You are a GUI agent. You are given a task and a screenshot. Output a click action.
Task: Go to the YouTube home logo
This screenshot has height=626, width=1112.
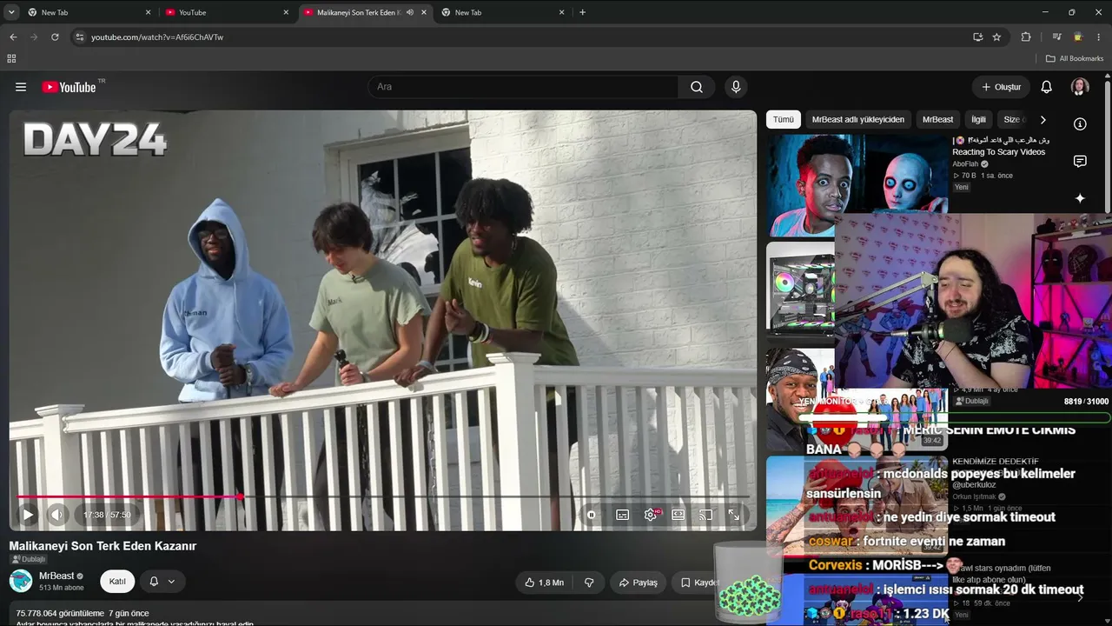pos(69,87)
